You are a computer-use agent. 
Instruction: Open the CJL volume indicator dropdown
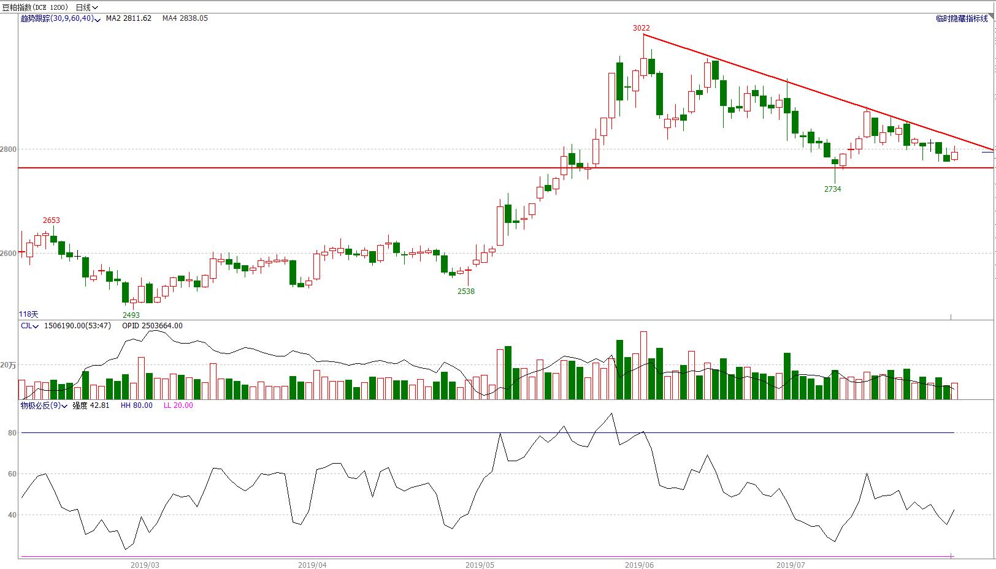pyautogui.click(x=29, y=326)
